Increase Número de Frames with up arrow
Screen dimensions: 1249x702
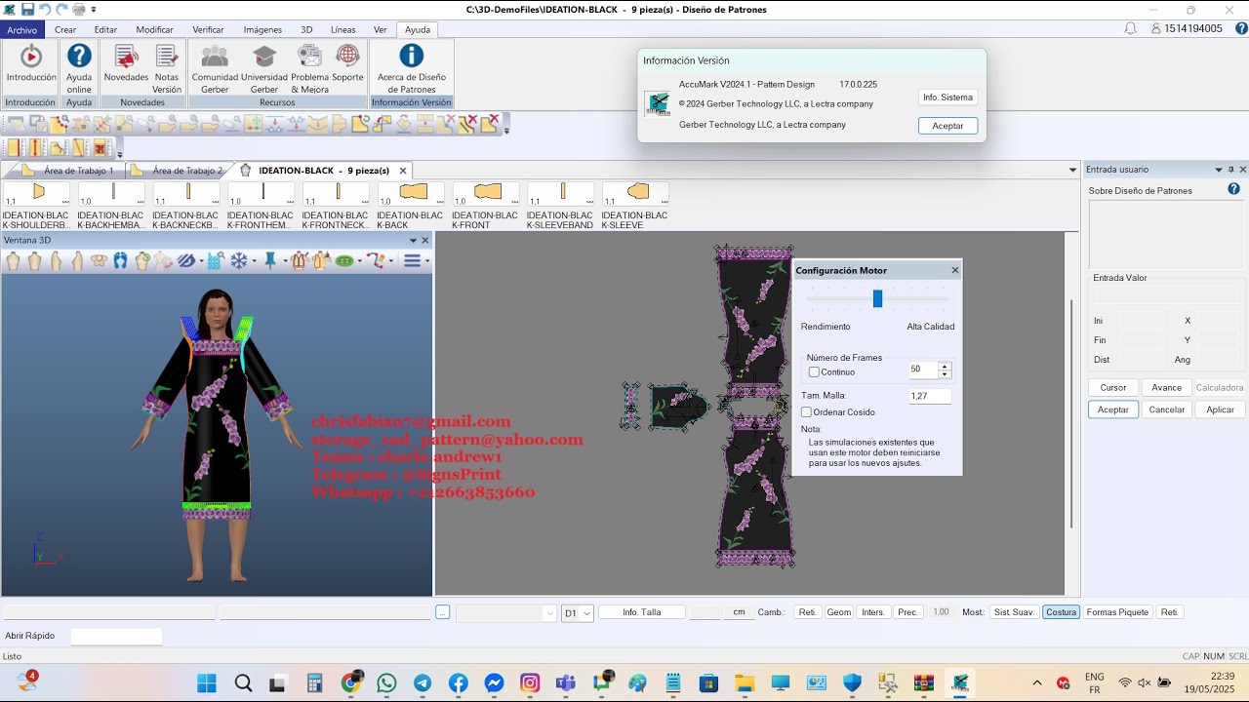pyautogui.click(x=945, y=366)
